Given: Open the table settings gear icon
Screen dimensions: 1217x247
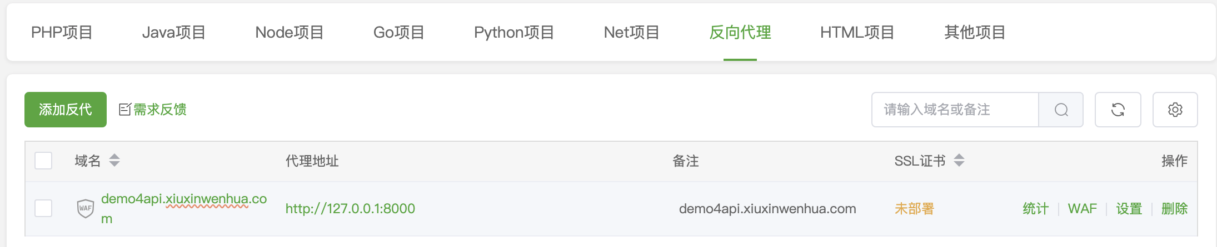Looking at the screenshot, I should point(1175,110).
